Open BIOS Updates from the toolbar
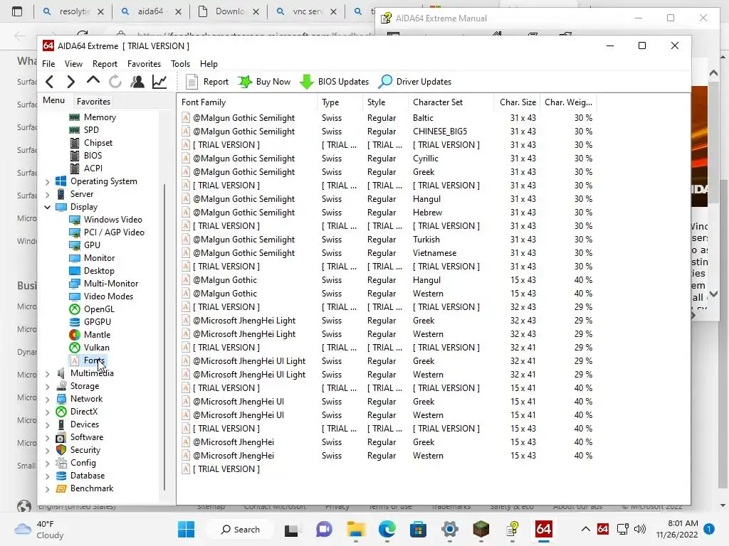Viewport: 729px width, 546px height. pos(335,82)
